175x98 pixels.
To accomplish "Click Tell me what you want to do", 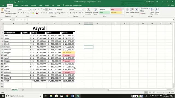I will (x=72, y=5).
